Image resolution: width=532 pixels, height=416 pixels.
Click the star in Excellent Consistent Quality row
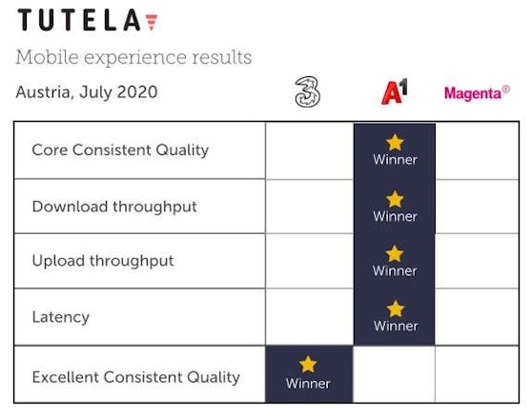click(308, 365)
